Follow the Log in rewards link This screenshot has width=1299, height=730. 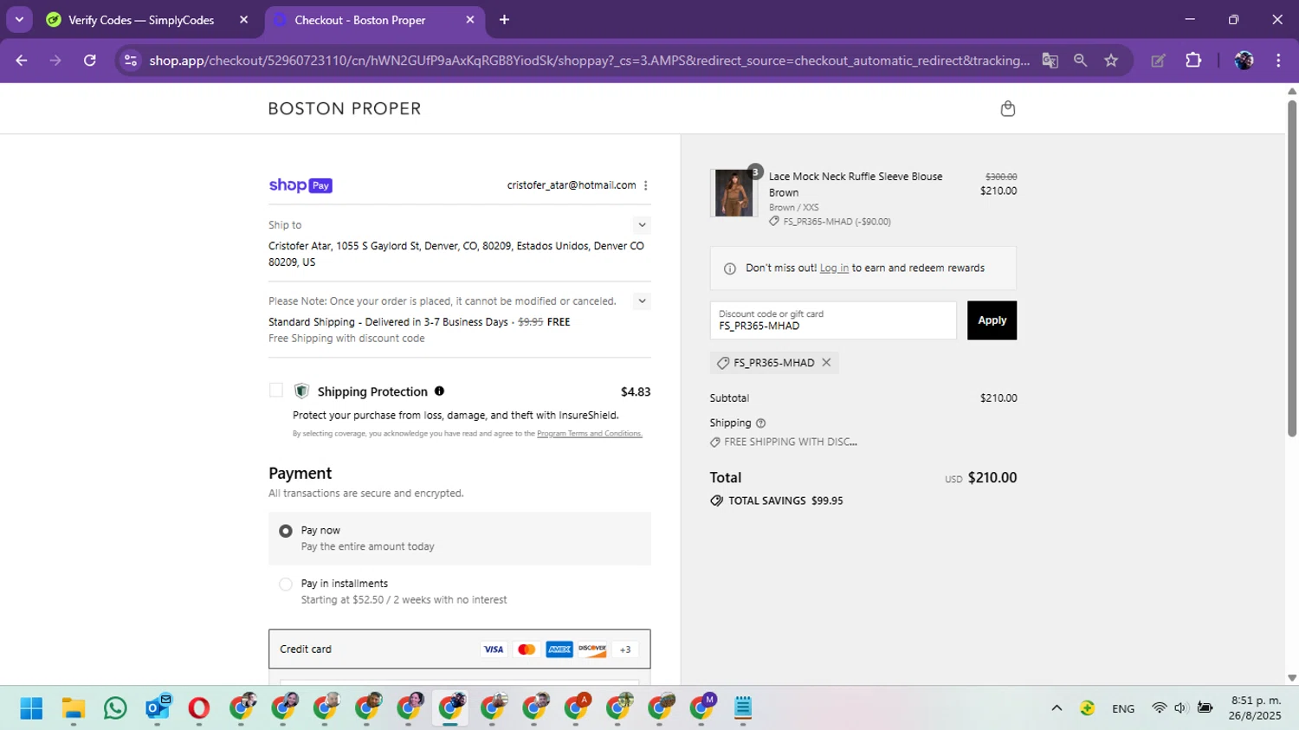834,268
